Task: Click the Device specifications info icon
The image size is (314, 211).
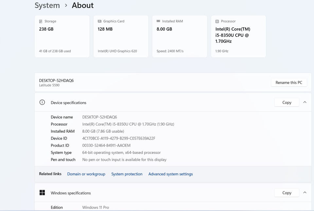Action: (x=42, y=102)
